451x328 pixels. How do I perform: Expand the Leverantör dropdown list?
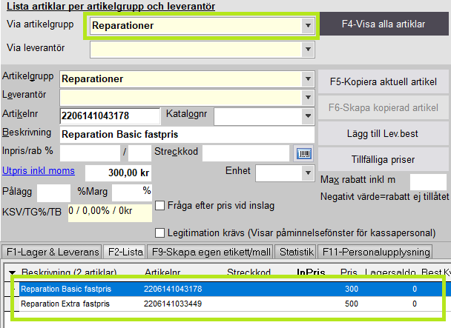pos(307,97)
